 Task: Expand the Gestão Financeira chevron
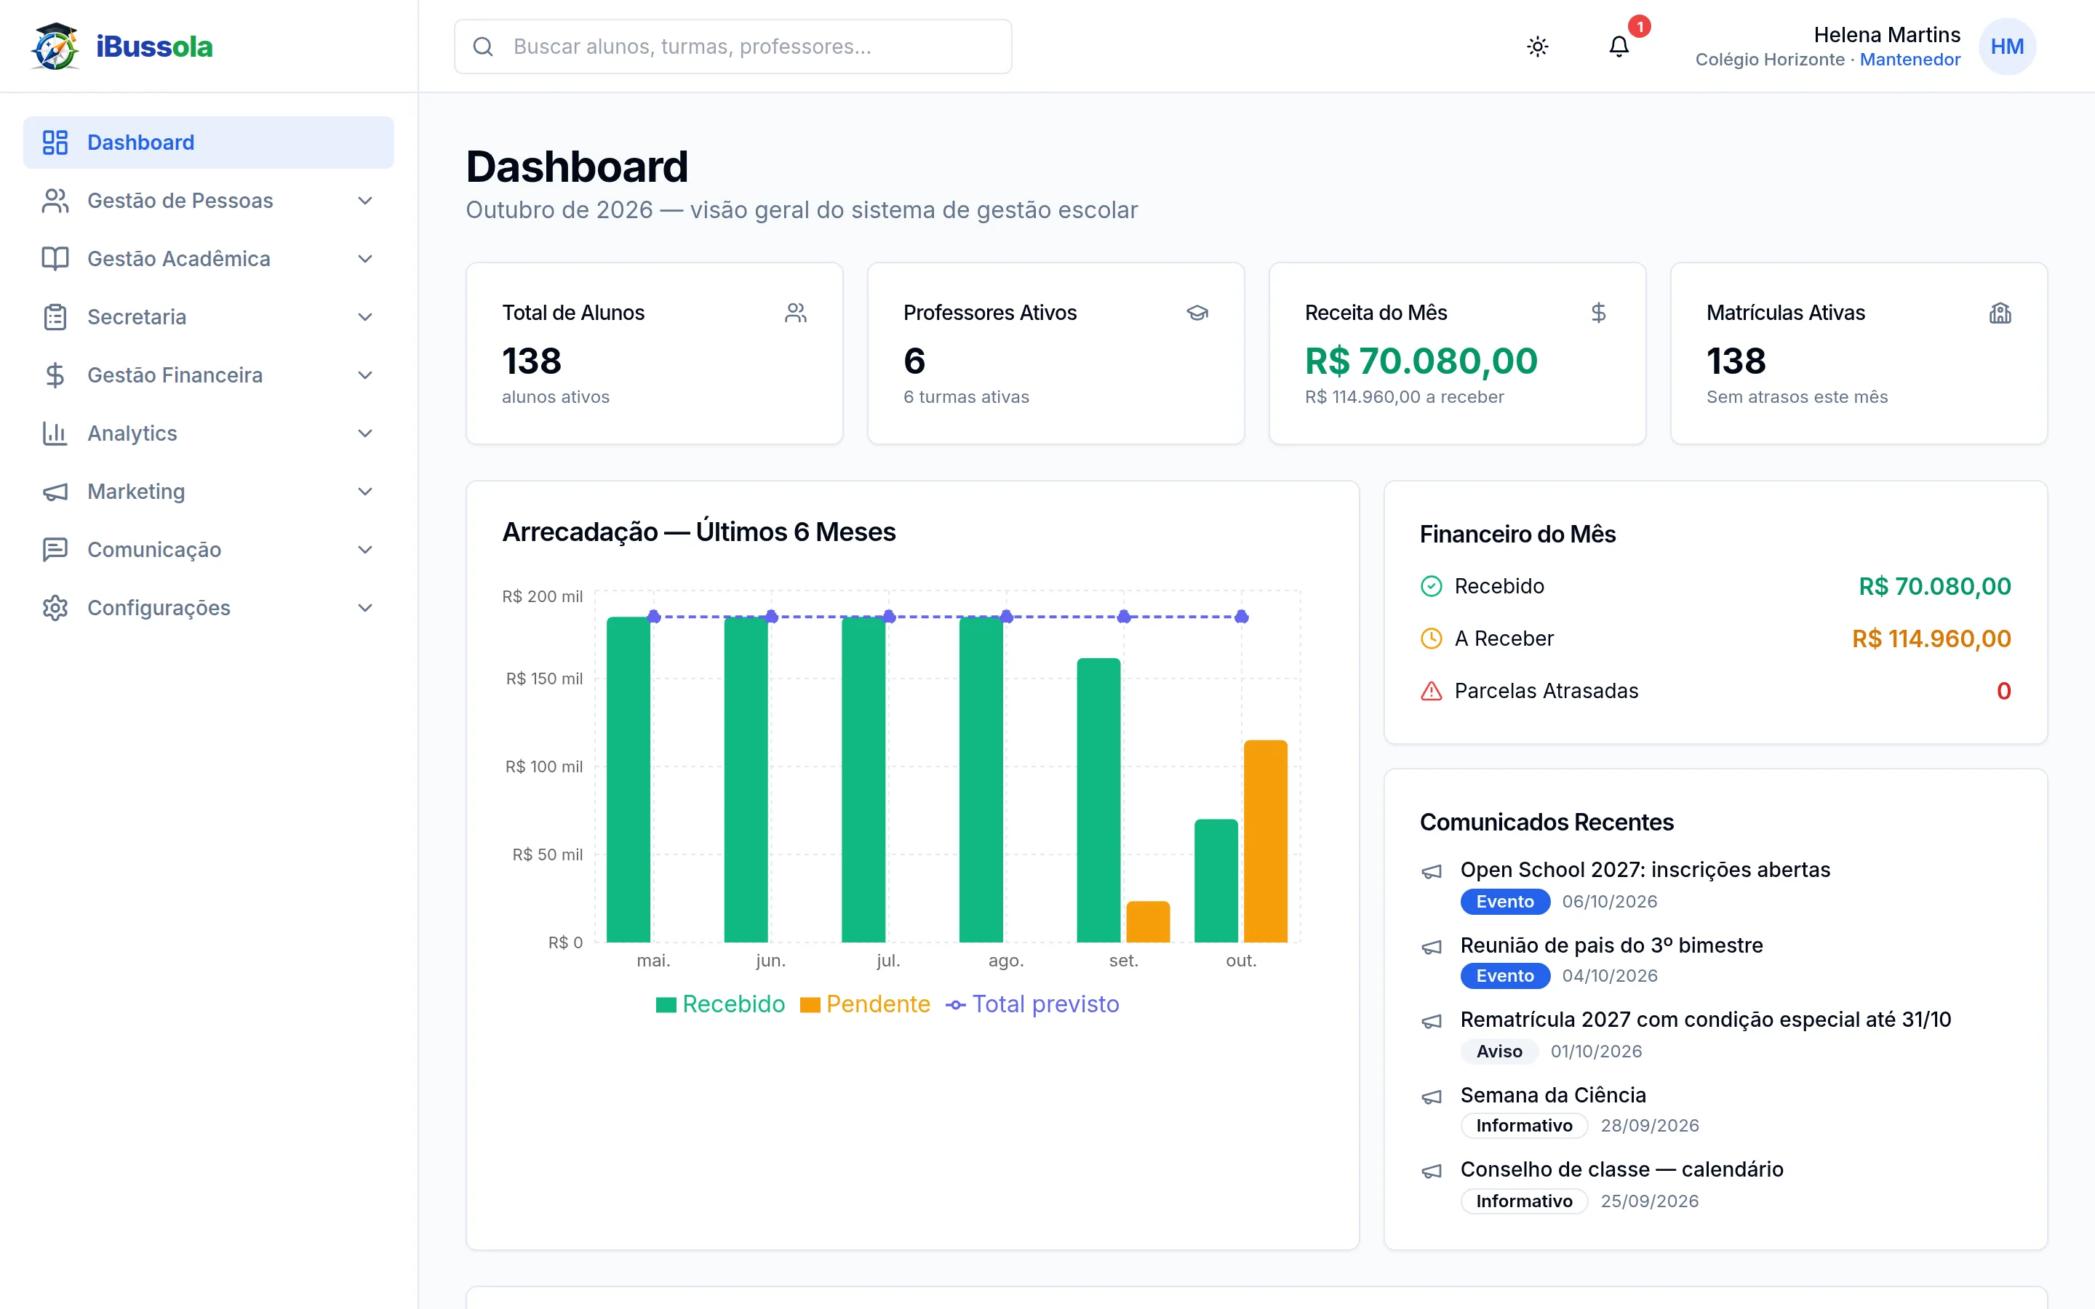[365, 375]
